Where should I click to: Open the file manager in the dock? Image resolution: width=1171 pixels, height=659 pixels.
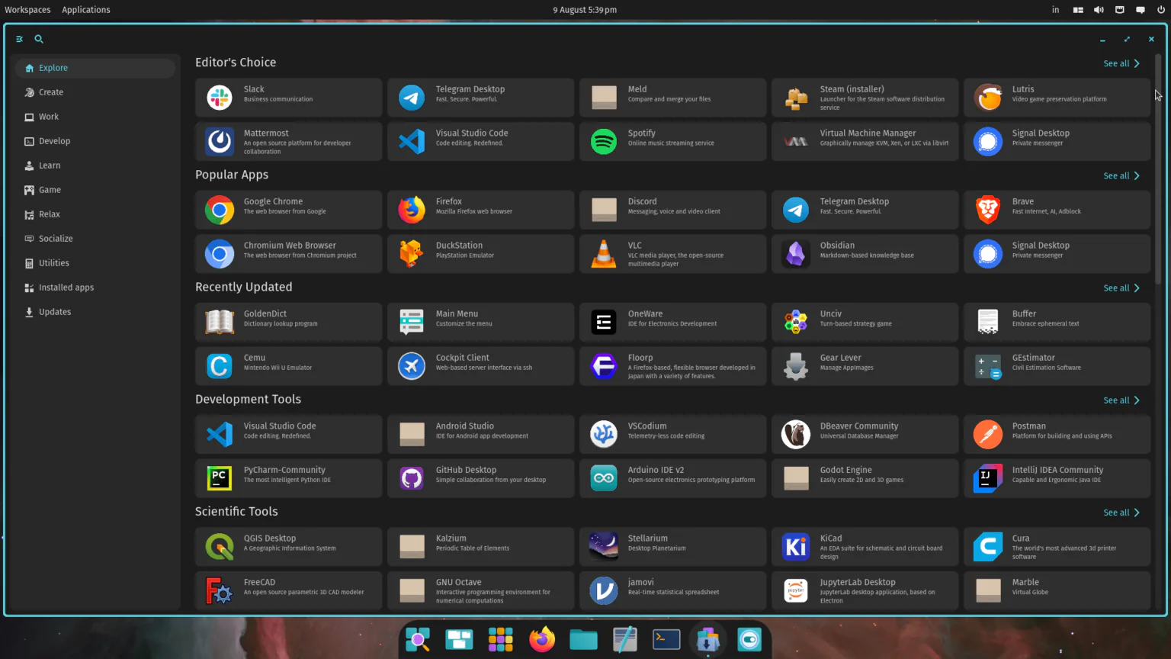pos(583,639)
